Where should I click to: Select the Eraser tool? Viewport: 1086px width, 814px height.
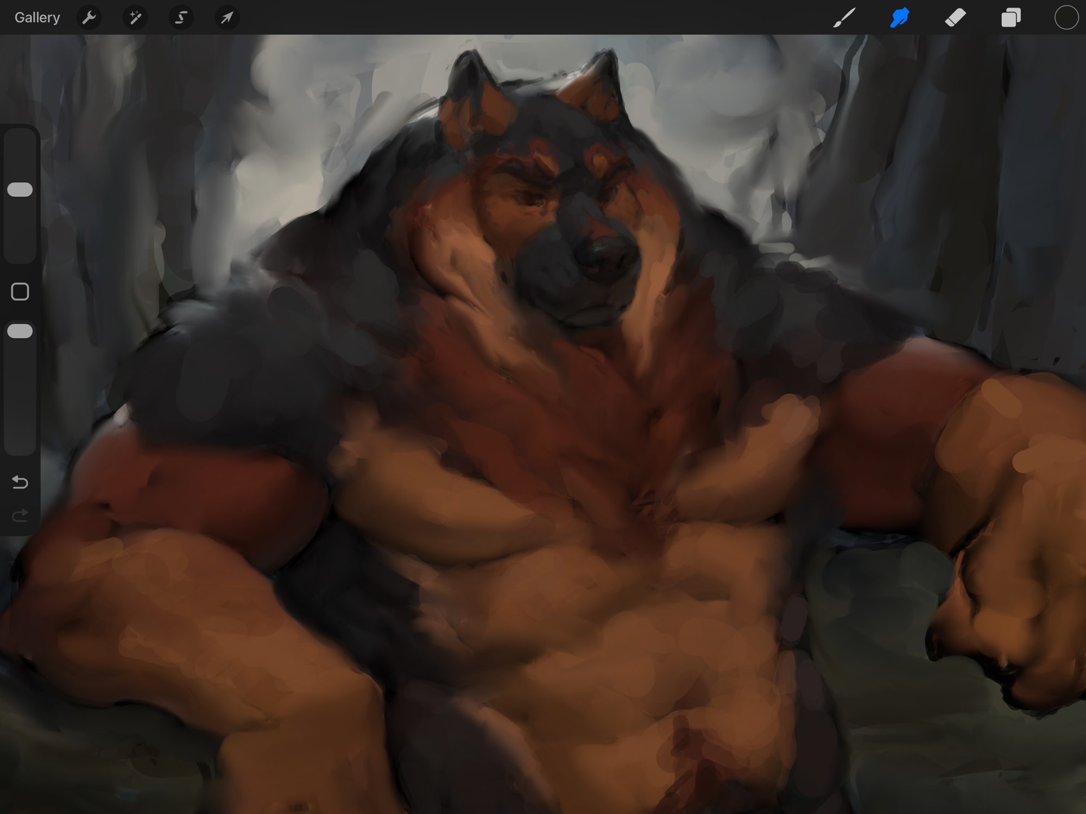point(956,18)
